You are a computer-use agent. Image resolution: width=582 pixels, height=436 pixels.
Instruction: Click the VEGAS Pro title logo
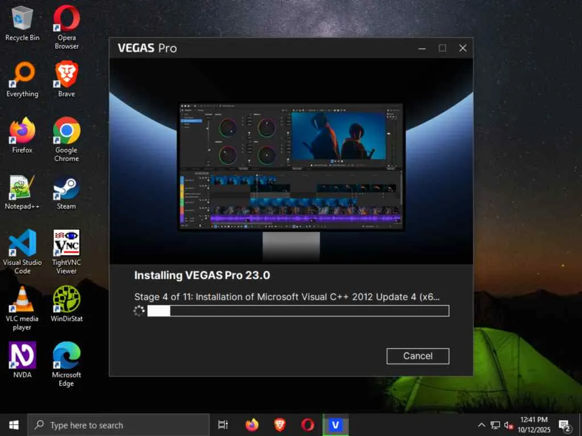[x=147, y=48]
